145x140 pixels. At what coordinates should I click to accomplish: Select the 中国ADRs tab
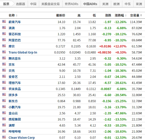(90, 4)
